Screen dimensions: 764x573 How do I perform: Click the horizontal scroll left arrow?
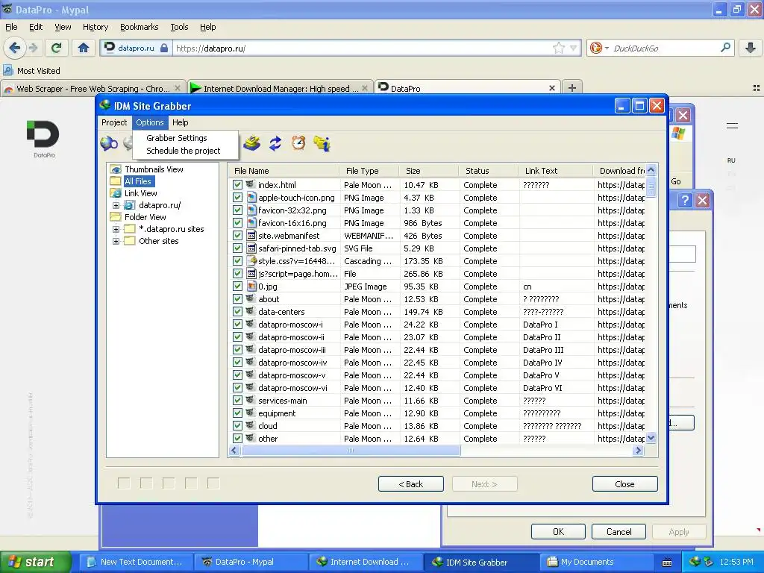point(234,451)
